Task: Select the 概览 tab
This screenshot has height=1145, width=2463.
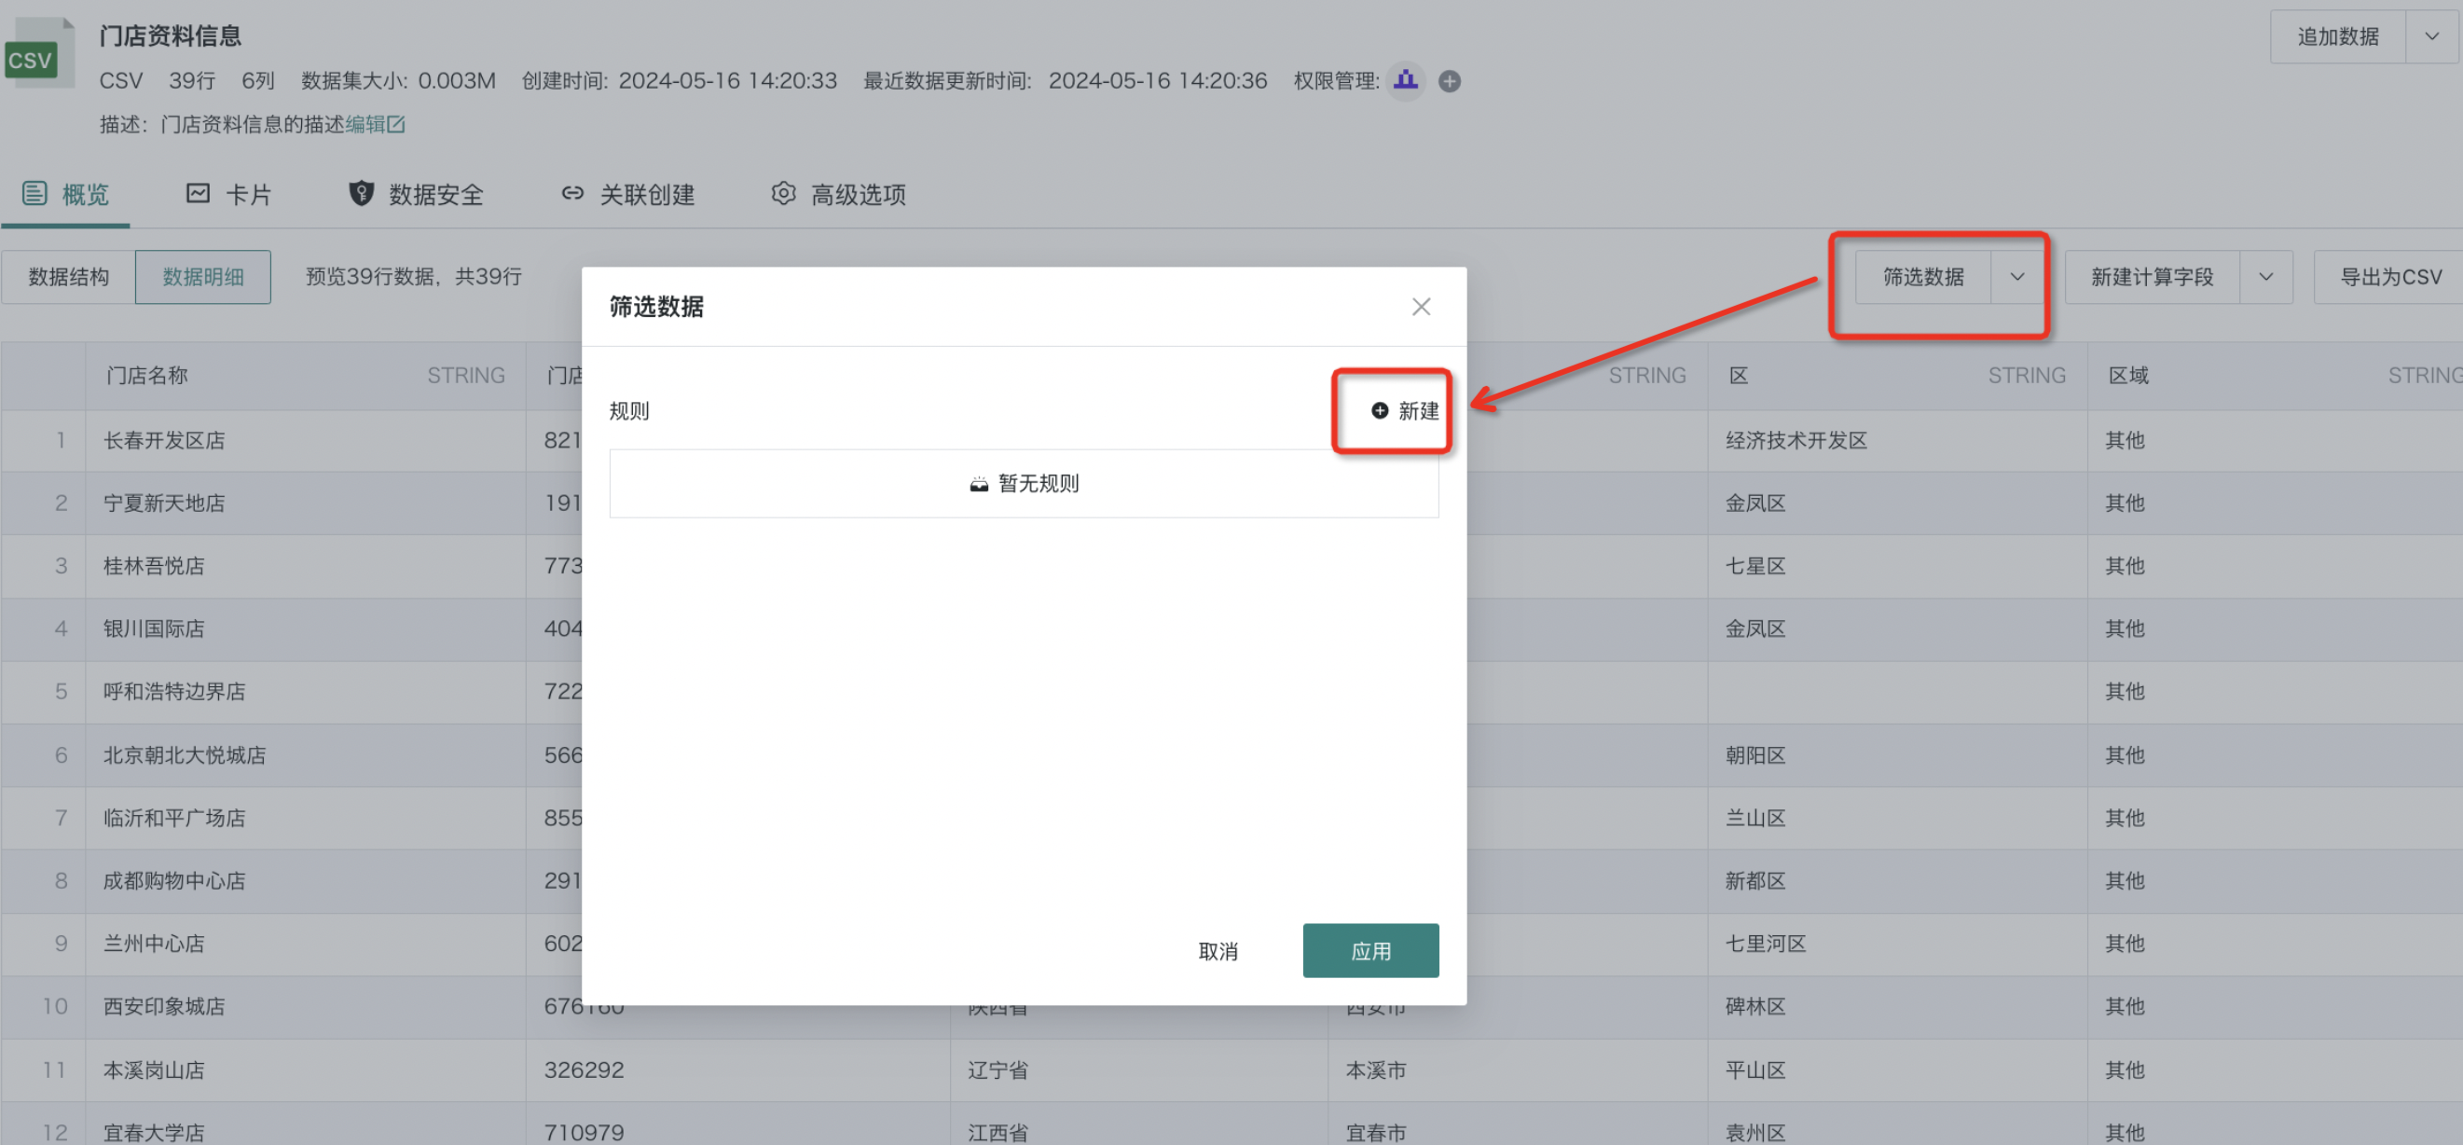Action: (66, 195)
